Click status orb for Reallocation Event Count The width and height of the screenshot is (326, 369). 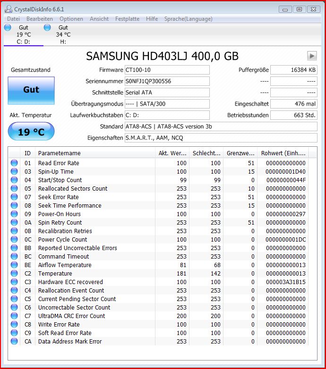(x=14, y=290)
